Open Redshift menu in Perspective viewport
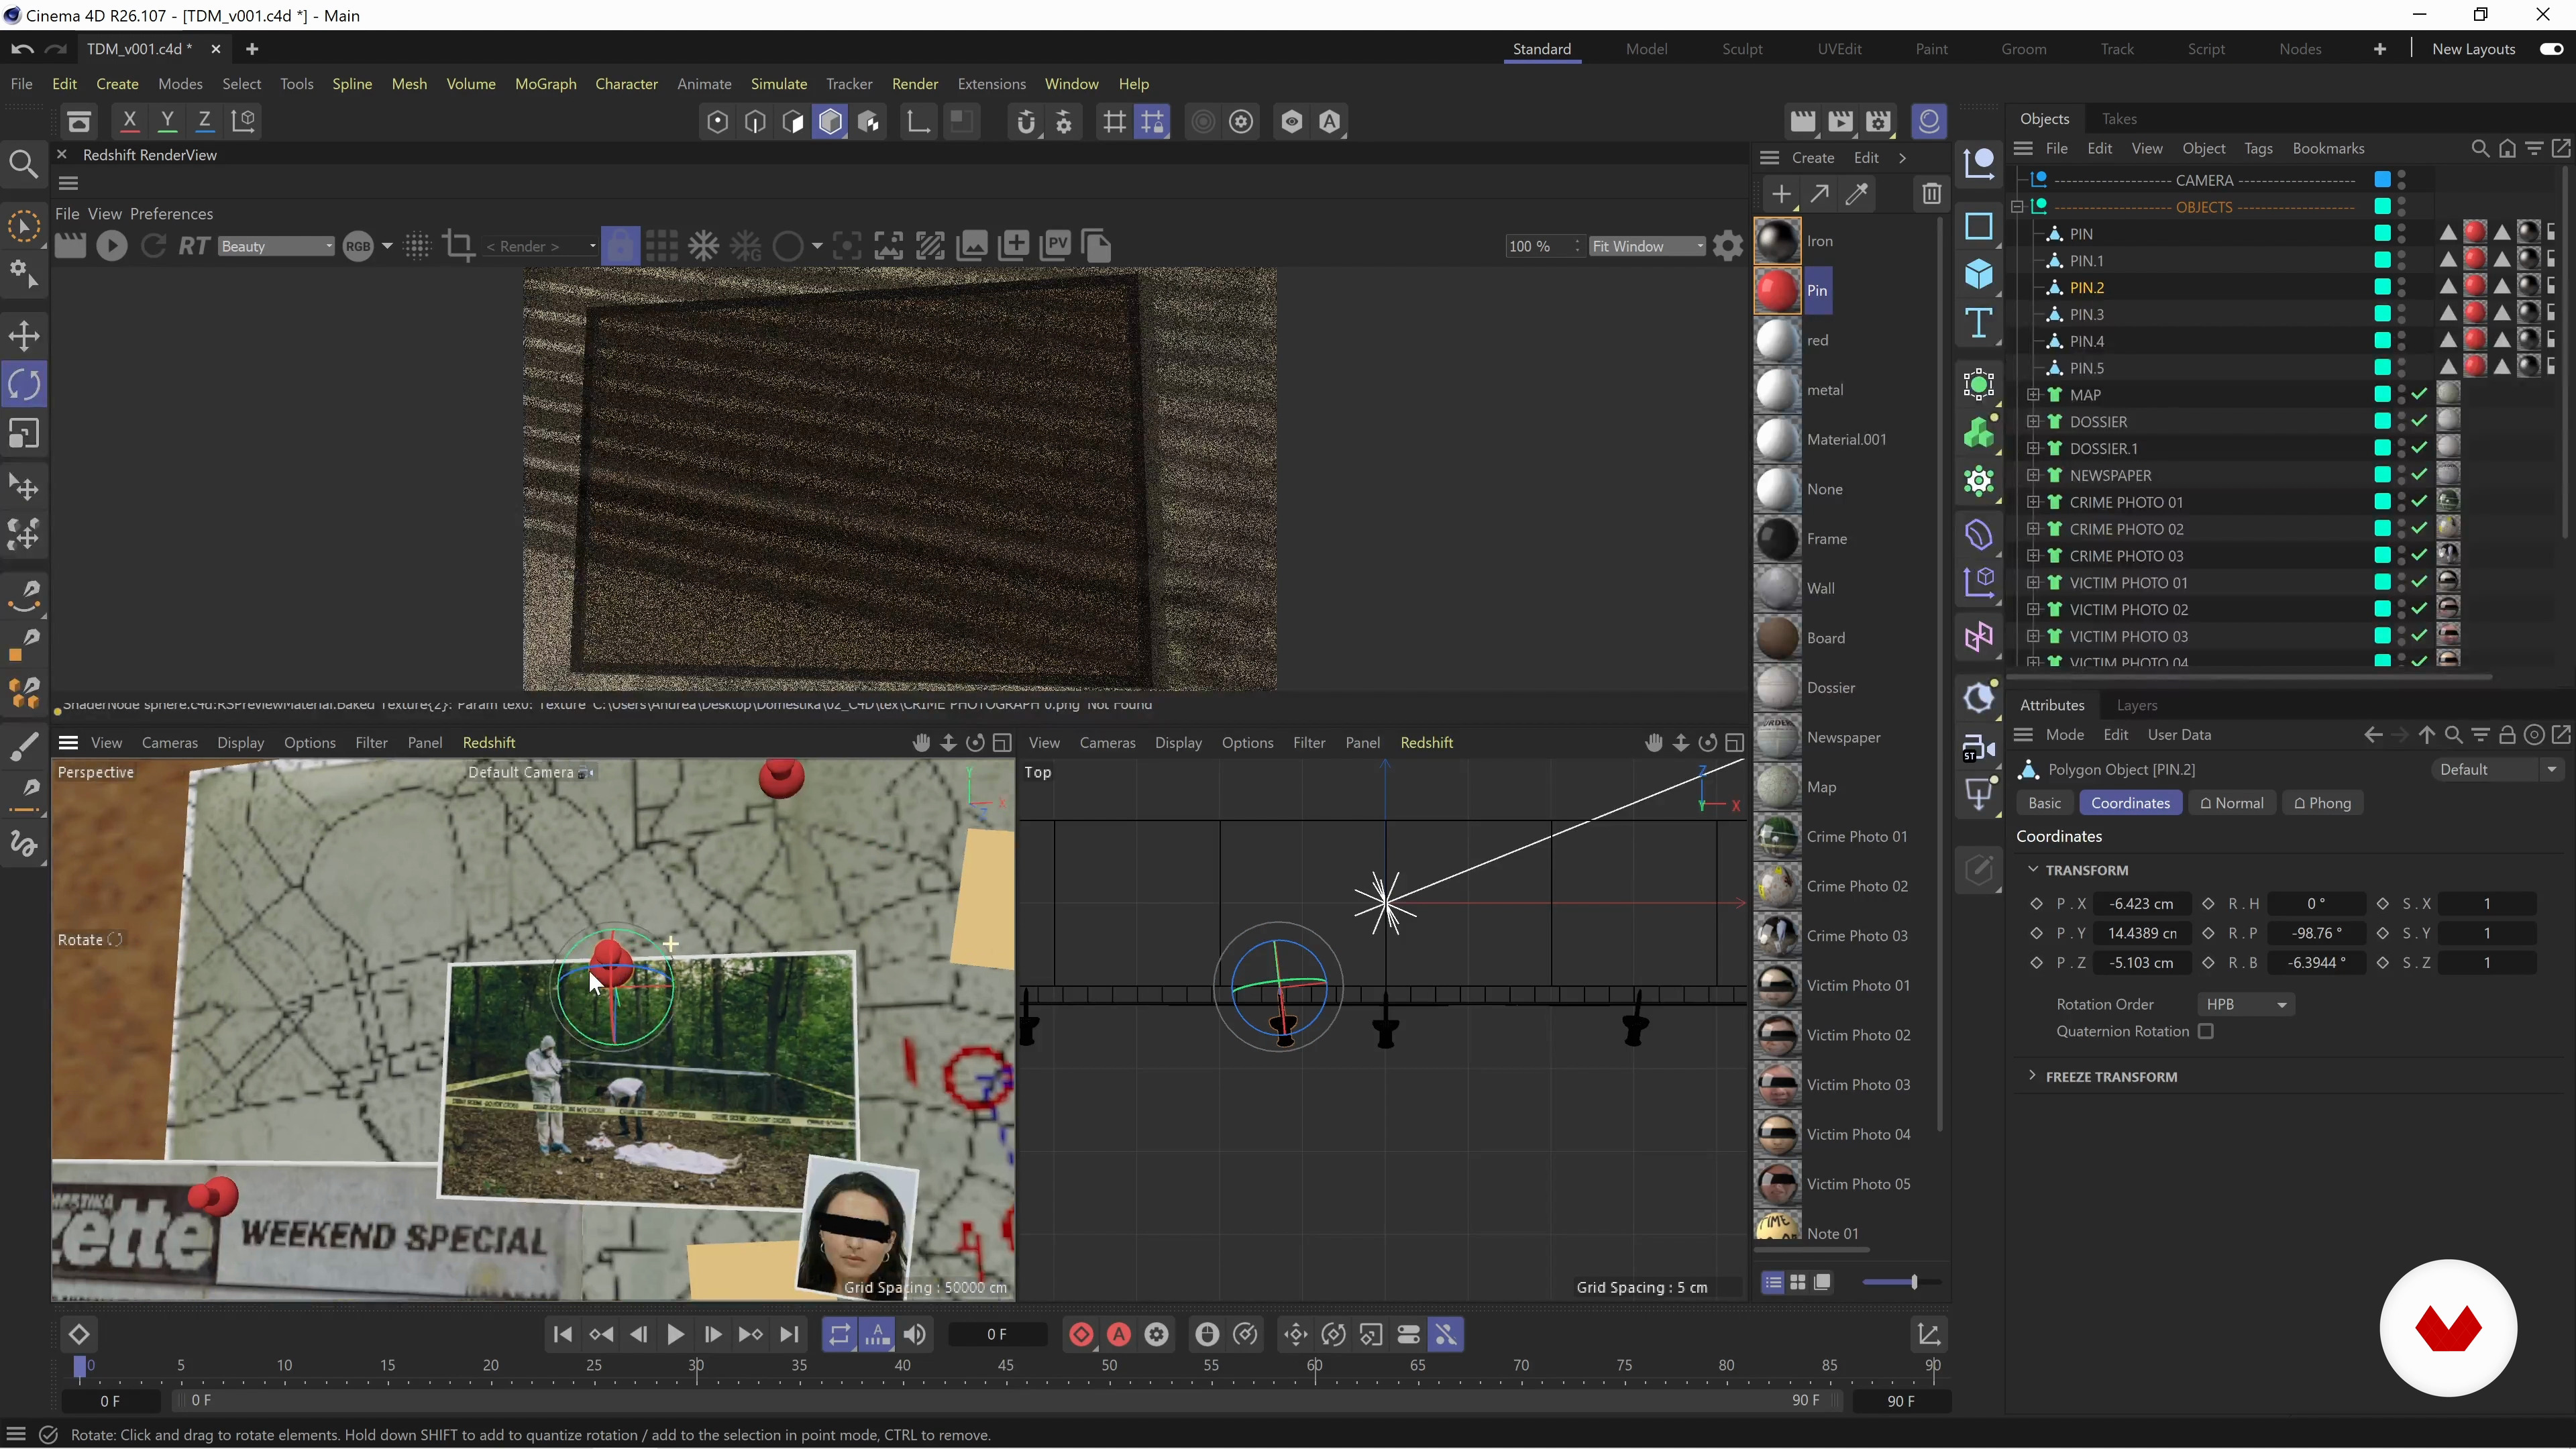This screenshot has height=1449, width=2576. click(x=488, y=743)
